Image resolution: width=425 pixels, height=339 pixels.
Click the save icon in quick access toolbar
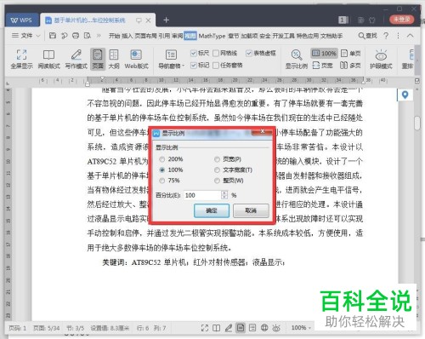point(53,36)
